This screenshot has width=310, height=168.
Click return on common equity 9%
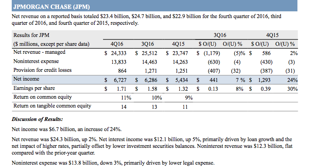click(x=189, y=98)
